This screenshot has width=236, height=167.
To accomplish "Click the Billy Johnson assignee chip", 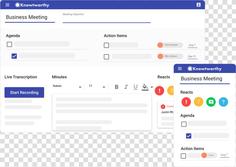I will pyautogui.click(x=170, y=56).
